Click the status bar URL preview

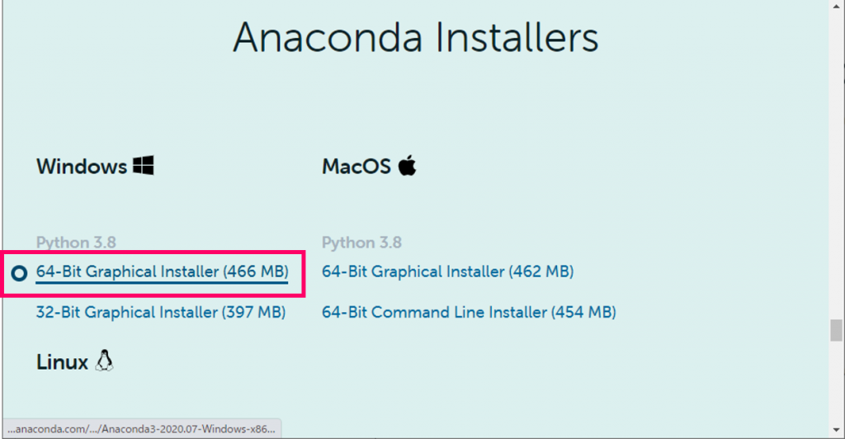pos(142,429)
